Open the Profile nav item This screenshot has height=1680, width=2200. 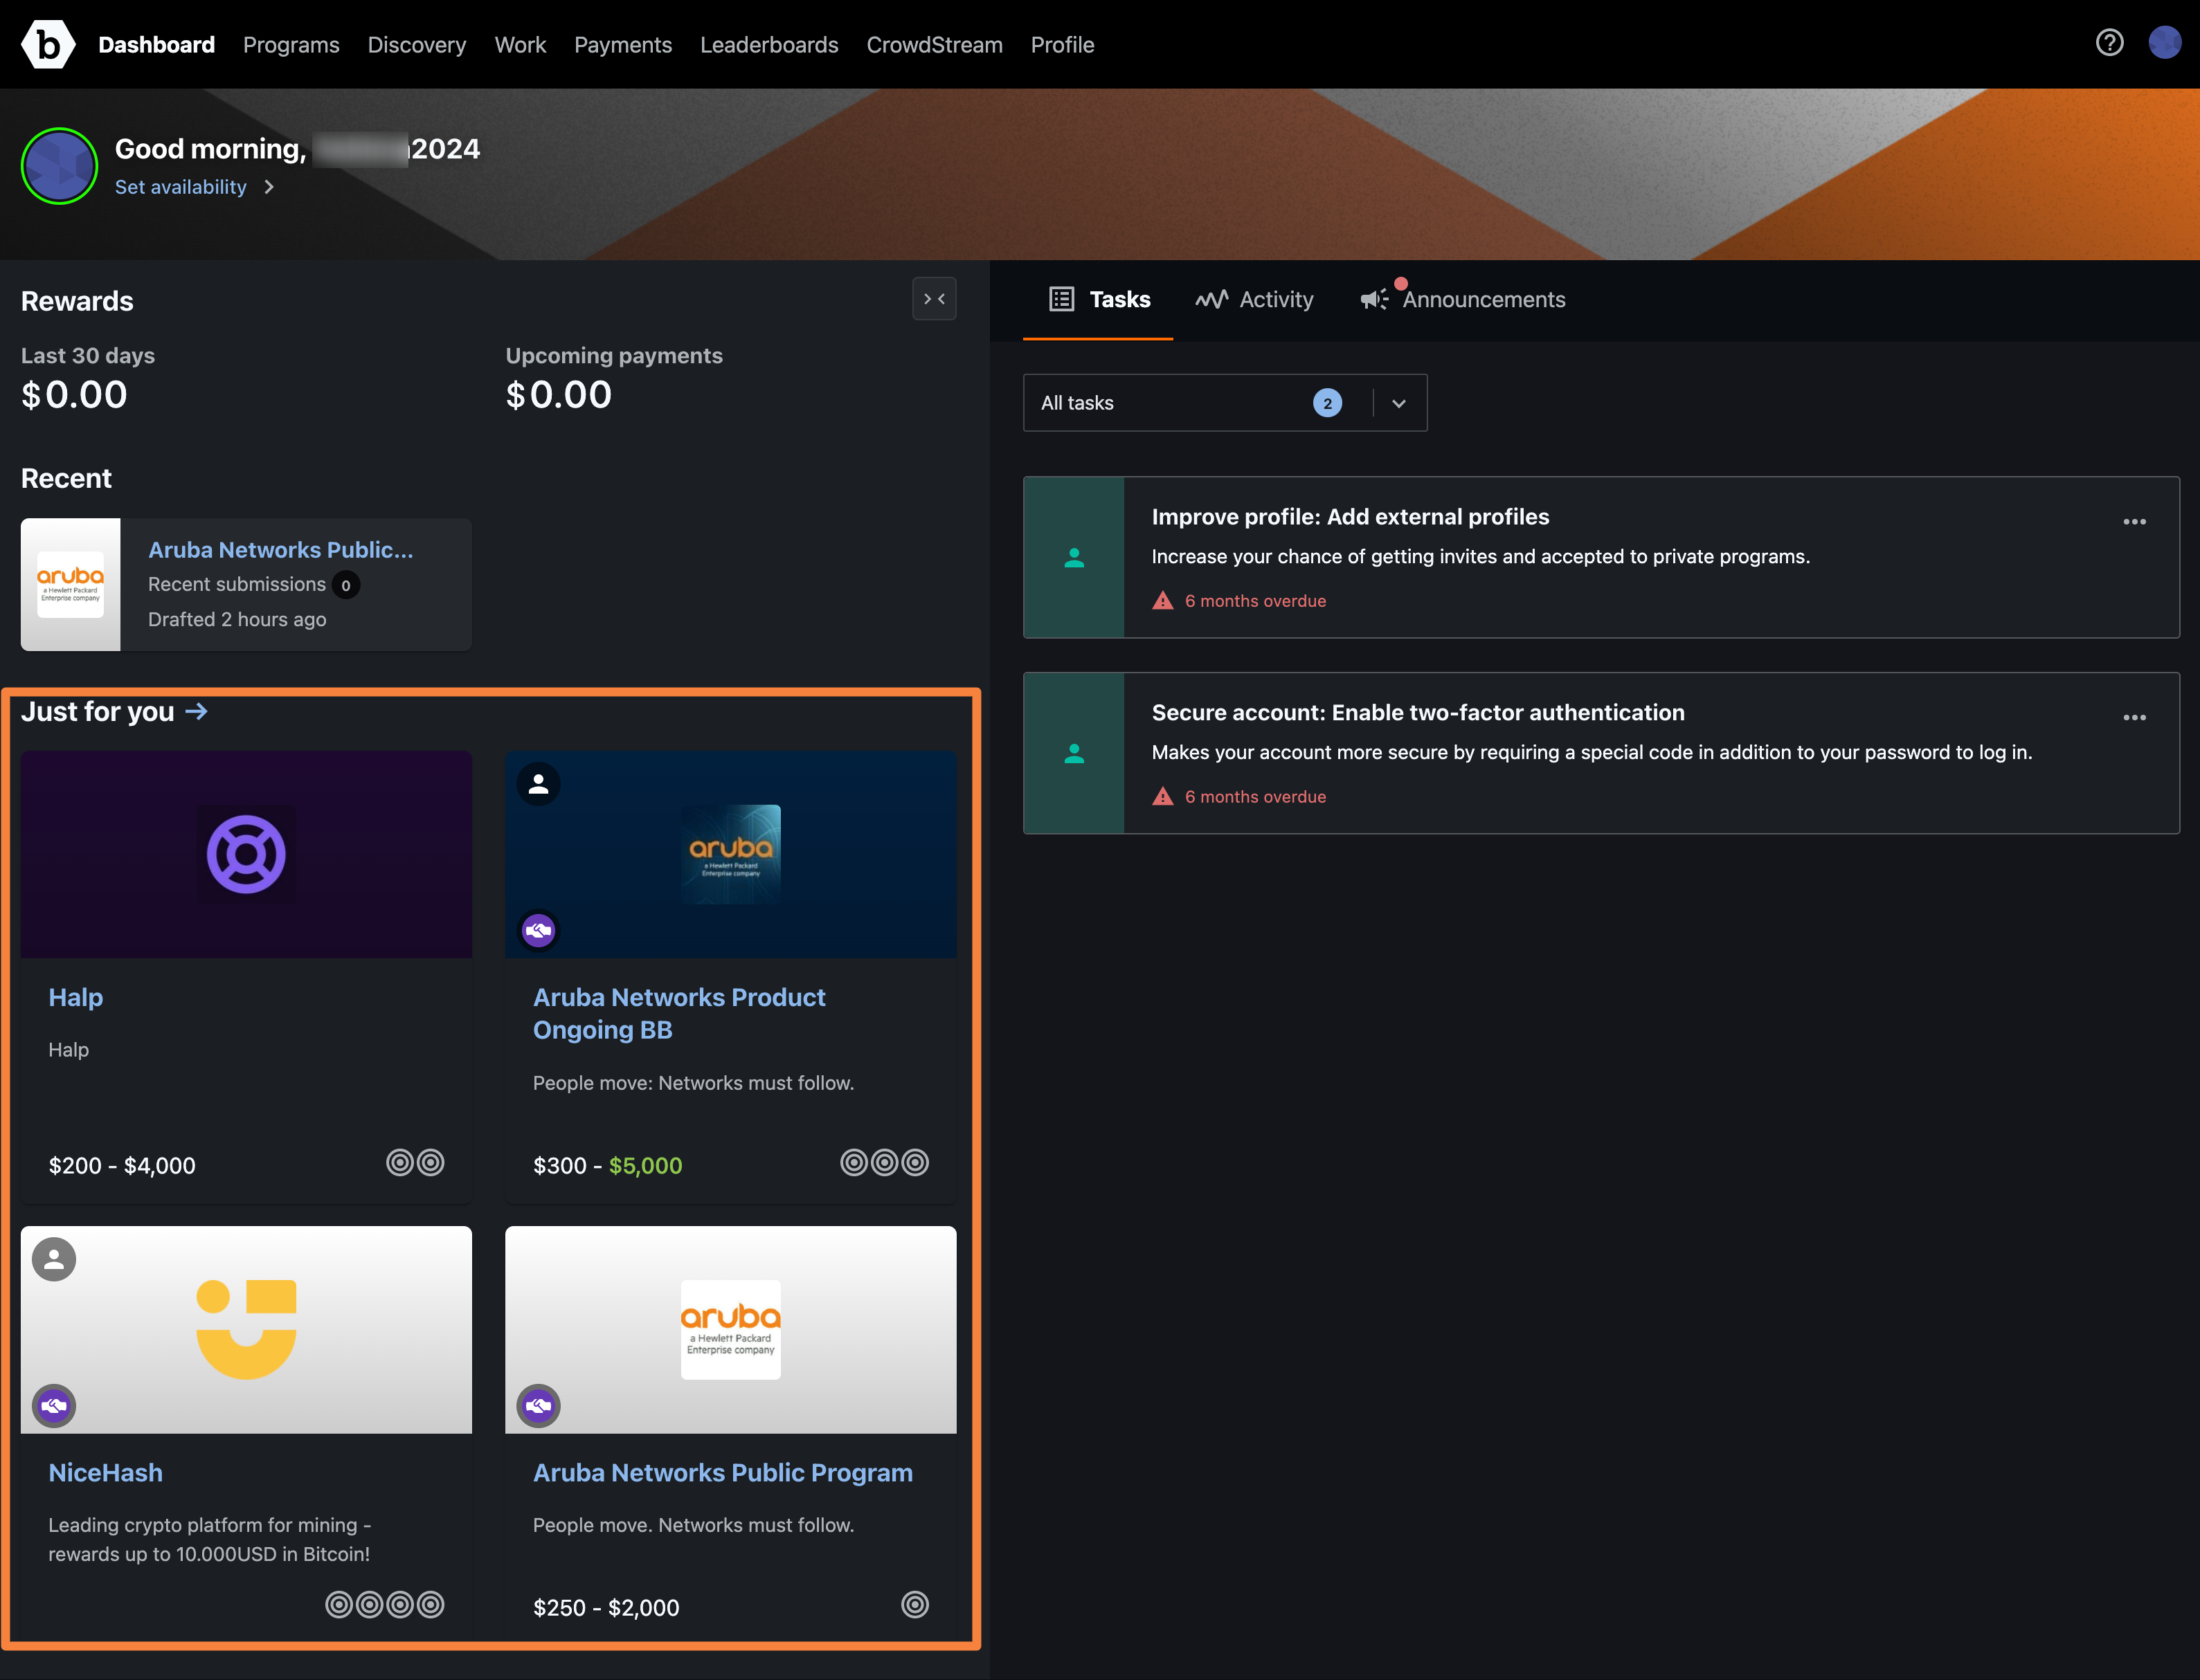click(1063, 45)
